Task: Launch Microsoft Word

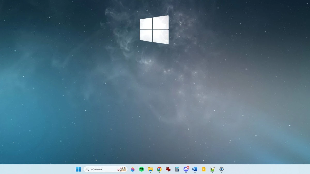Action: 195,169
